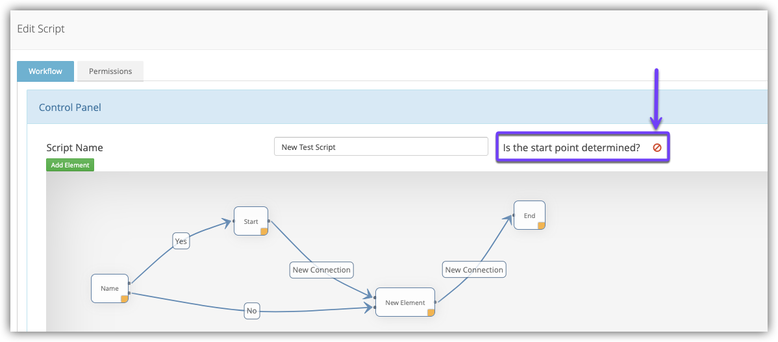778x342 pixels.
Task: Click the orange corner icon on Name node
Action: tap(125, 299)
